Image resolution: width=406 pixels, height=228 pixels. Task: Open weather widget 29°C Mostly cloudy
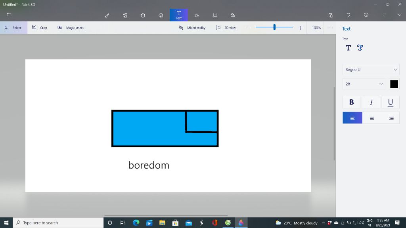coord(297,223)
